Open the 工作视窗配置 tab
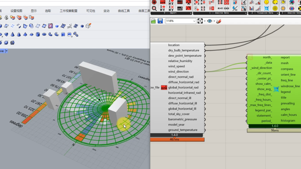 pos(69,11)
